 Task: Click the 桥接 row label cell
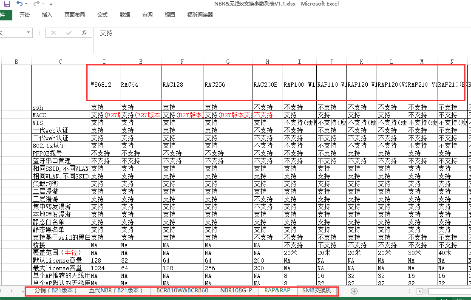pos(61,245)
